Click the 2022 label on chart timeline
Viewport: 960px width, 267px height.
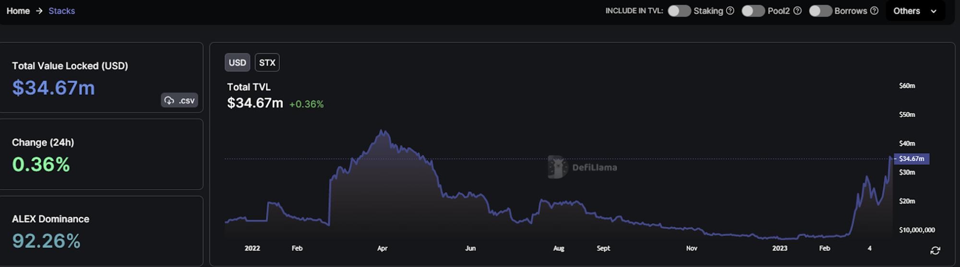tap(252, 248)
